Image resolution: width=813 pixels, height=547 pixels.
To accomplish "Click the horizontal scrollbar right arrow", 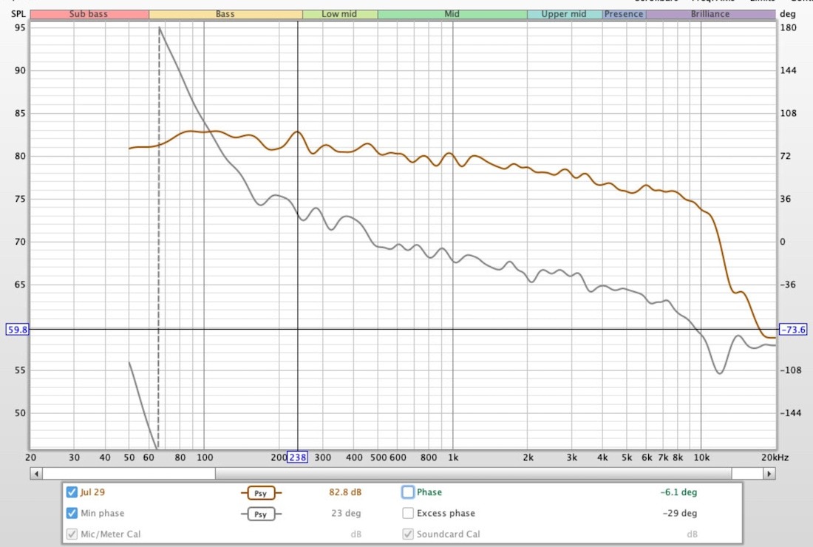I will pos(769,473).
